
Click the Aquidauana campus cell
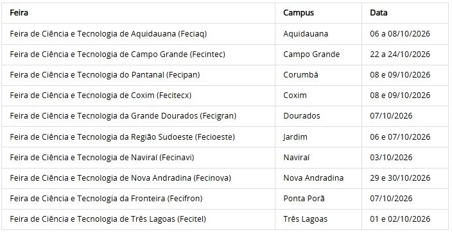pos(306,34)
